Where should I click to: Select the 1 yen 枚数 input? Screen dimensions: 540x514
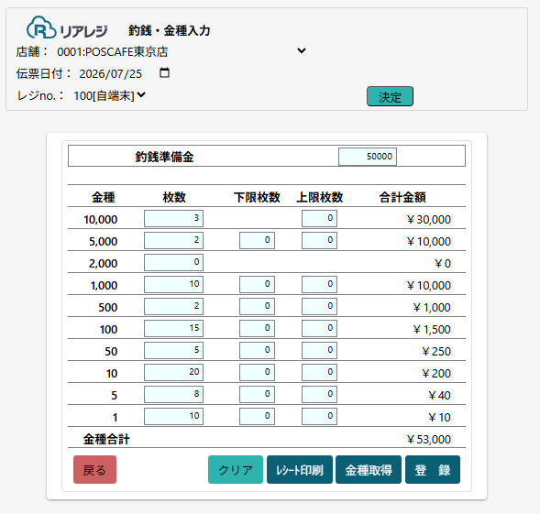173,417
